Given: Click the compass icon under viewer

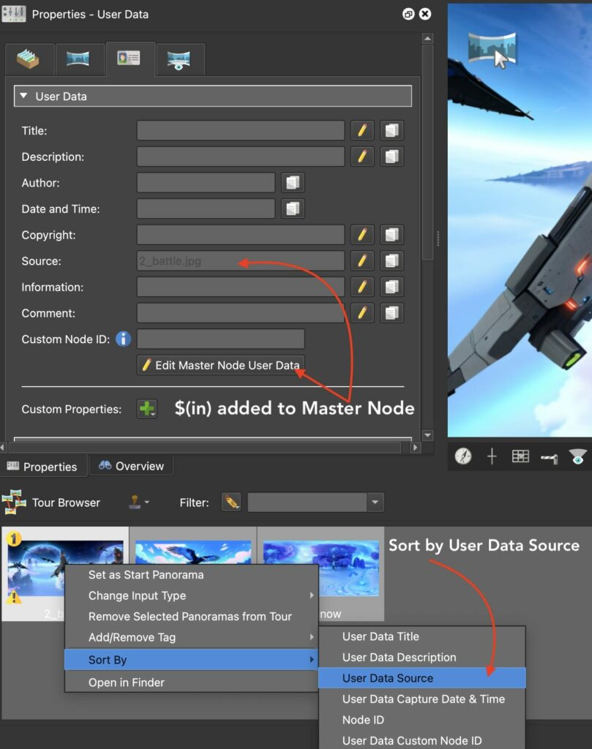Looking at the screenshot, I should [x=463, y=456].
